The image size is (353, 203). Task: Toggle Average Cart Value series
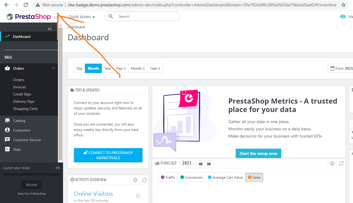point(225,177)
